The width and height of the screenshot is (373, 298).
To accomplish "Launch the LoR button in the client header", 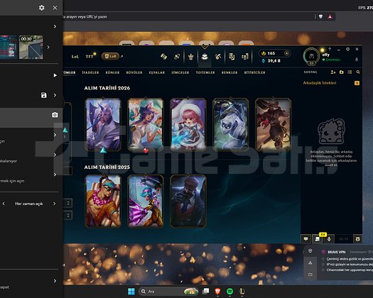I will pos(110,56).
